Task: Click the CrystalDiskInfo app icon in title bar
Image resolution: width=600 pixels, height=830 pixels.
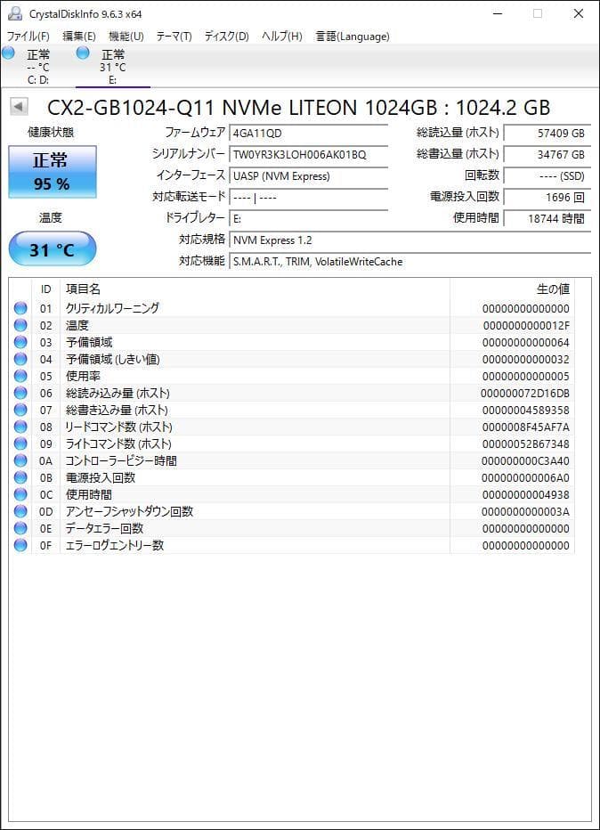Action: click(x=15, y=13)
